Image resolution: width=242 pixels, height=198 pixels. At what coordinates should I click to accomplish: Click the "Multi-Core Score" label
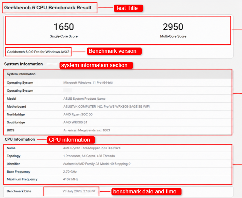pos(173,36)
